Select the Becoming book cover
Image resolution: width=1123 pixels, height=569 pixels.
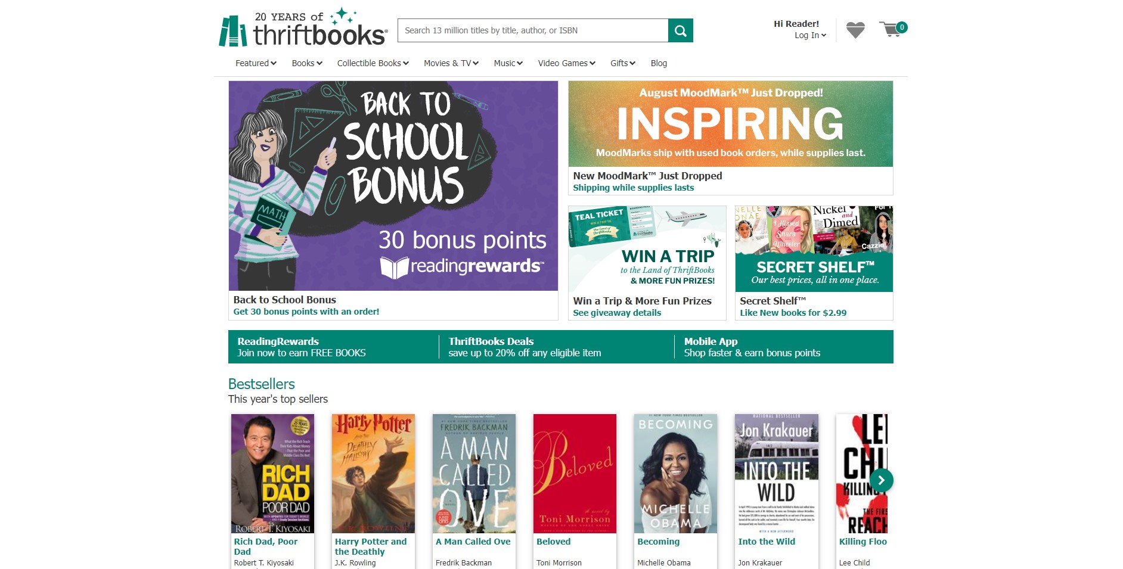(x=675, y=474)
